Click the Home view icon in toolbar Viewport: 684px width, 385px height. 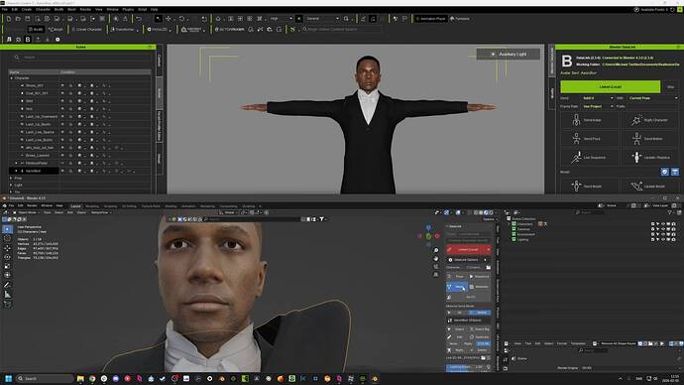pos(218,19)
